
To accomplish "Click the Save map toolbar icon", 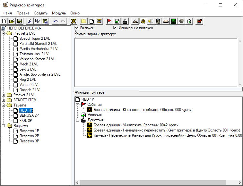I will pyautogui.click(x=19, y=21).
